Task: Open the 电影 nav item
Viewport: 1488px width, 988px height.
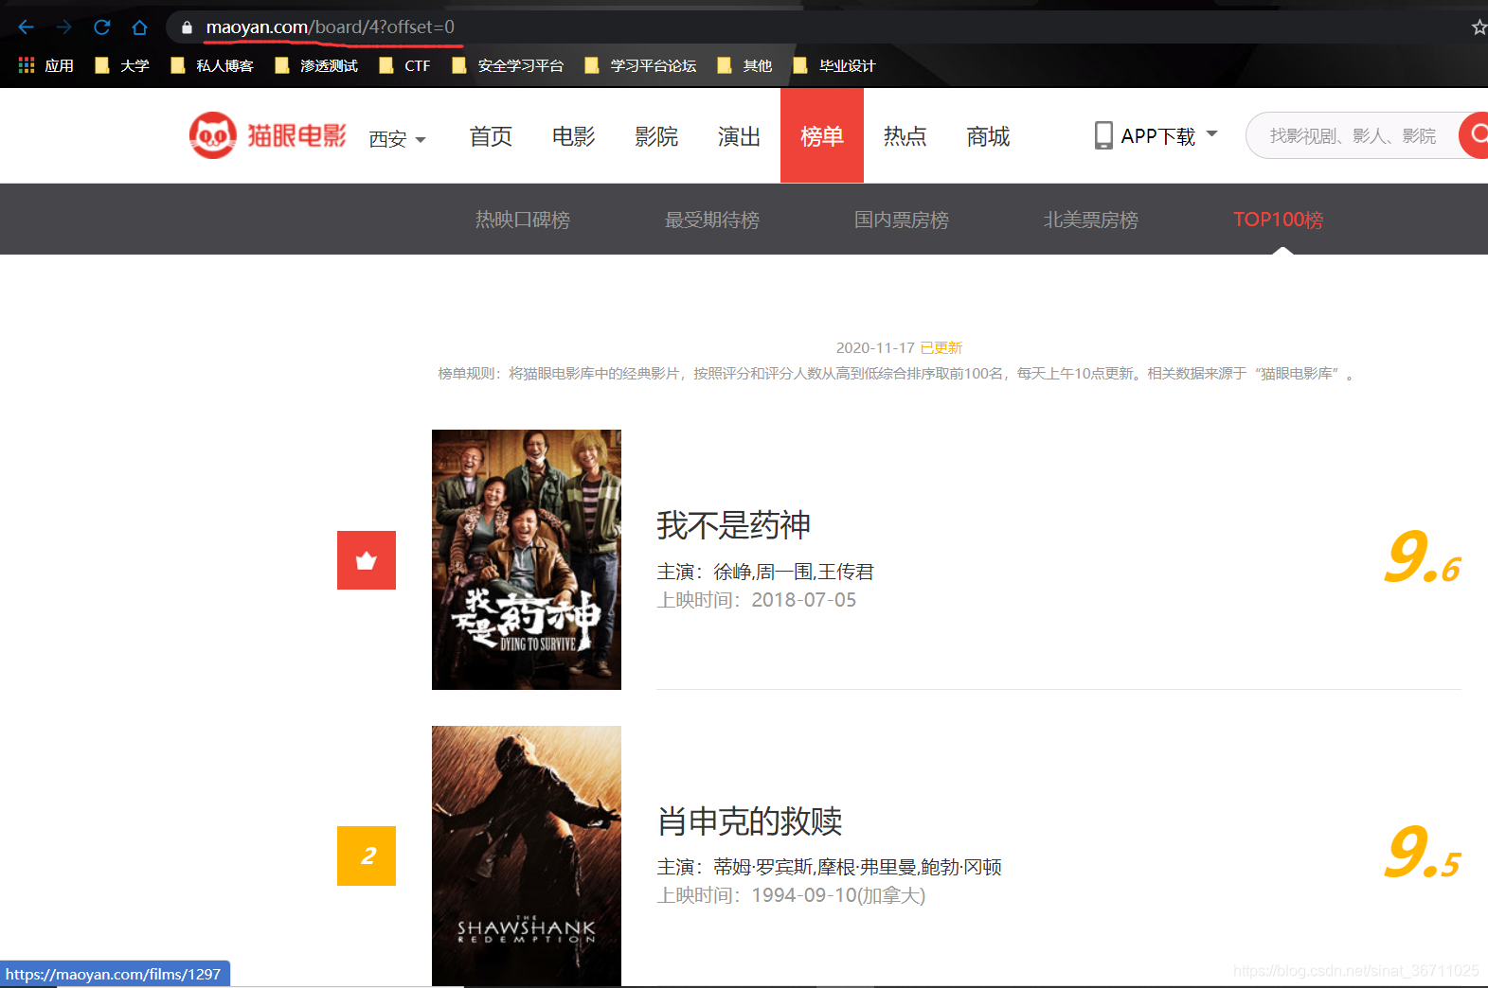Action: tap(574, 136)
